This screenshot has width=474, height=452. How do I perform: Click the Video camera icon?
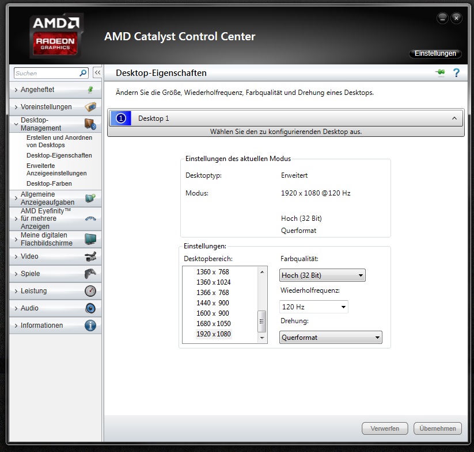[x=90, y=256]
